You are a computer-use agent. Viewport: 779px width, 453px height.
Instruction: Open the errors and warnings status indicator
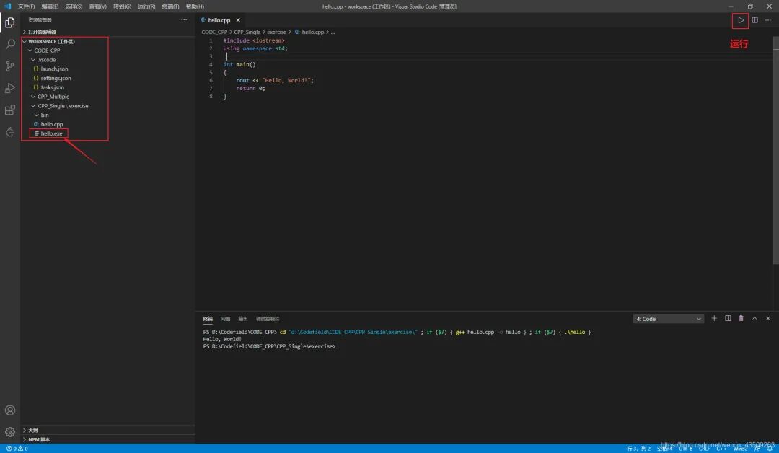coord(17,449)
